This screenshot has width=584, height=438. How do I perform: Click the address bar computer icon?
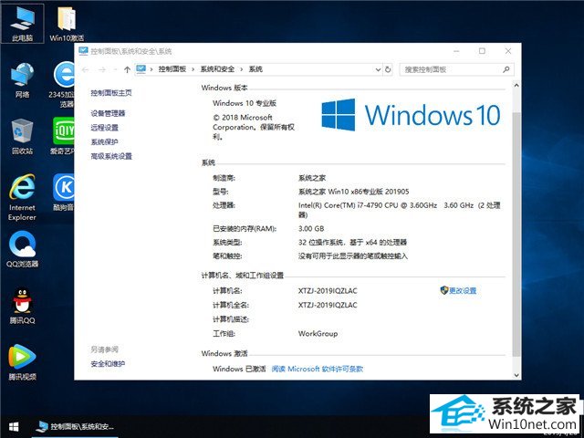pos(141,69)
